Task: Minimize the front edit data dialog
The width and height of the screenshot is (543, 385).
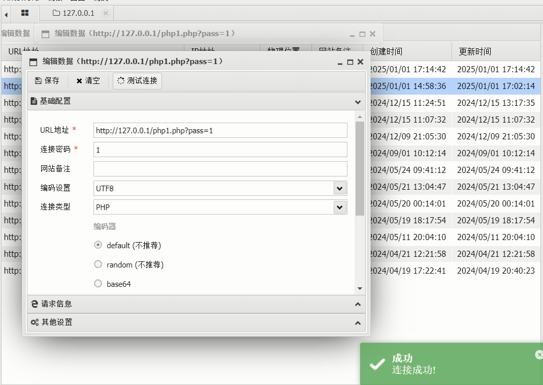Action: point(340,62)
